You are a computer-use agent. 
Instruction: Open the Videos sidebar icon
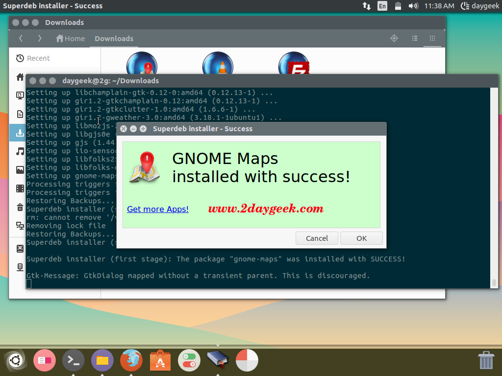[x=20, y=188]
